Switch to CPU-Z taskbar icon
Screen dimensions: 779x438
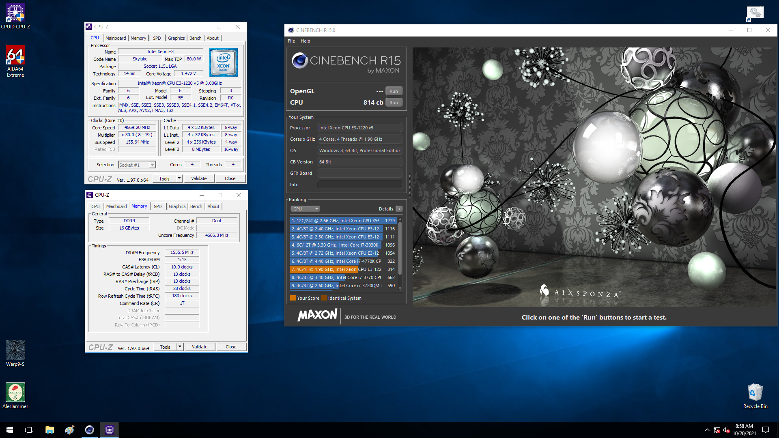[109, 430]
